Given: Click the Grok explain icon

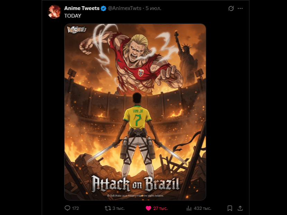Looking at the screenshot, I should pyautogui.click(x=231, y=8).
